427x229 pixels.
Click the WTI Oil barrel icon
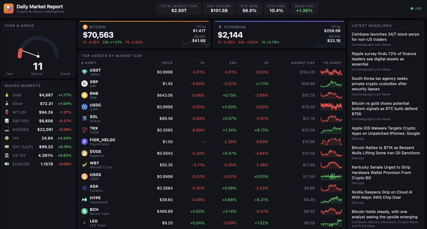point(7,112)
